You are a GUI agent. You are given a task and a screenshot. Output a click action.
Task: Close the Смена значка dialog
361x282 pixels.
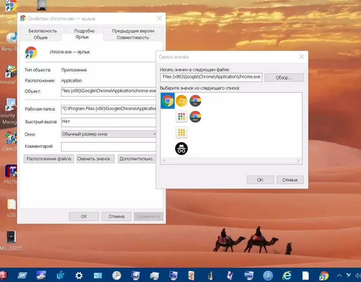click(301, 56)
